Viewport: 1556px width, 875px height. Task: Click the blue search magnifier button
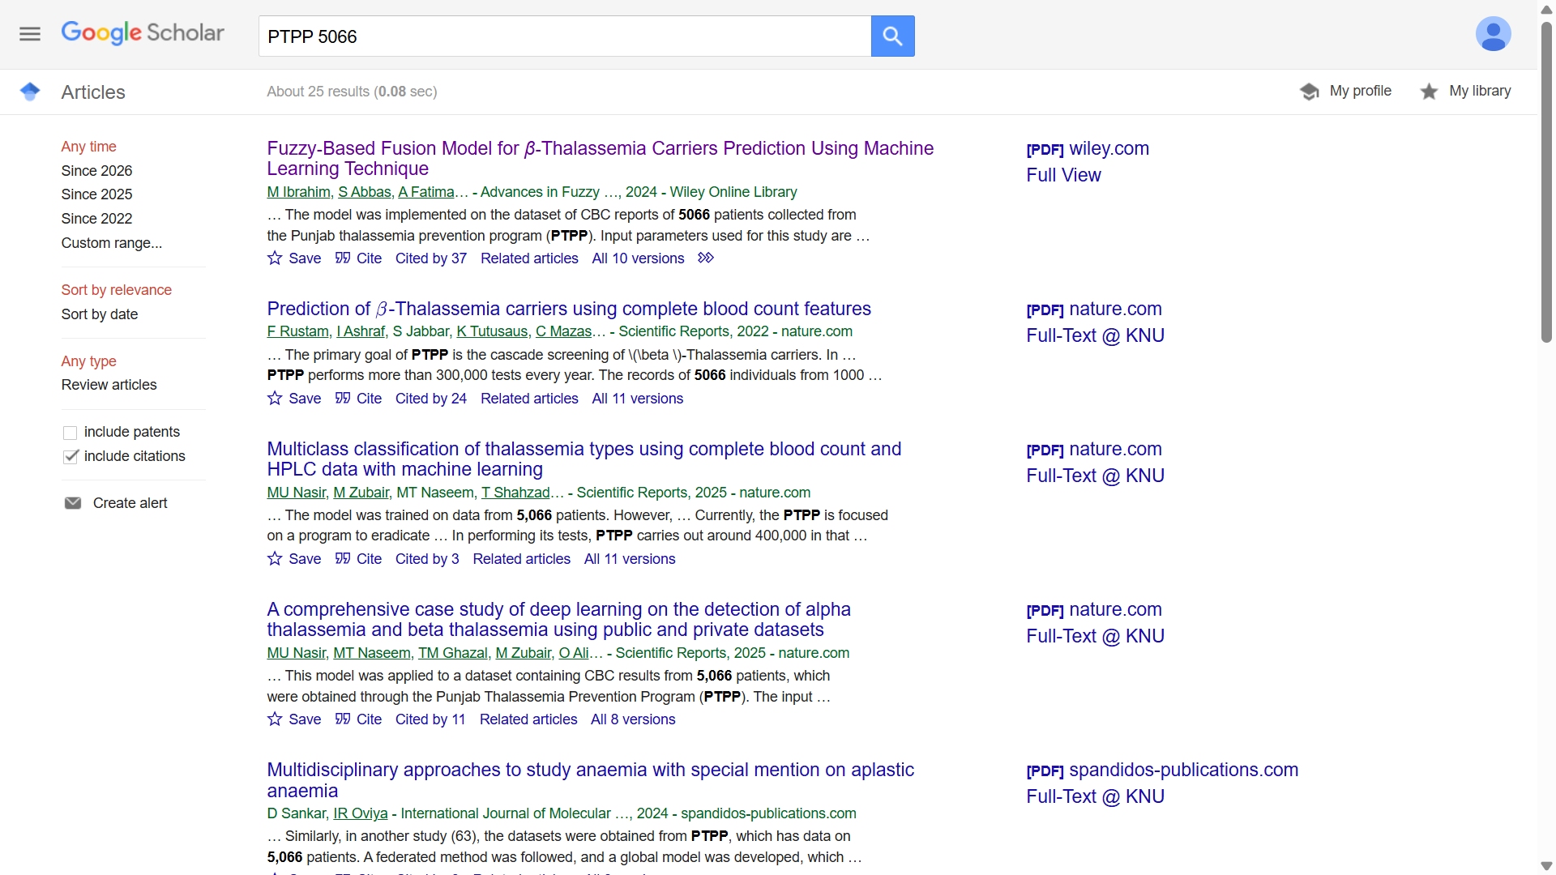(x=892, y=36)
